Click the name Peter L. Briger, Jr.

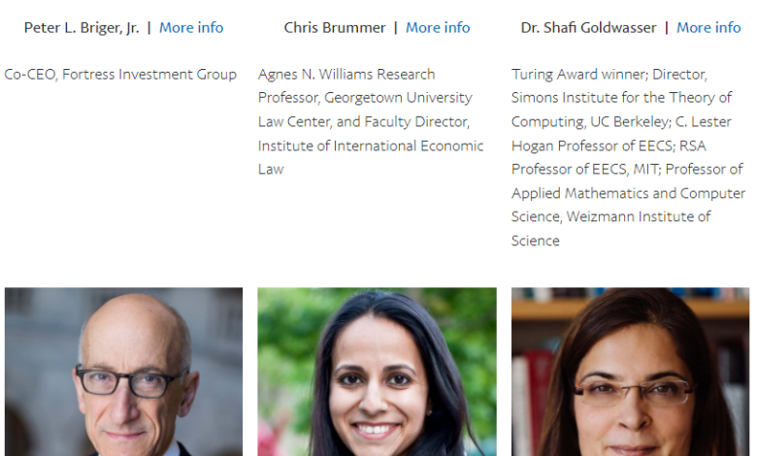click(x=82, y=27)
